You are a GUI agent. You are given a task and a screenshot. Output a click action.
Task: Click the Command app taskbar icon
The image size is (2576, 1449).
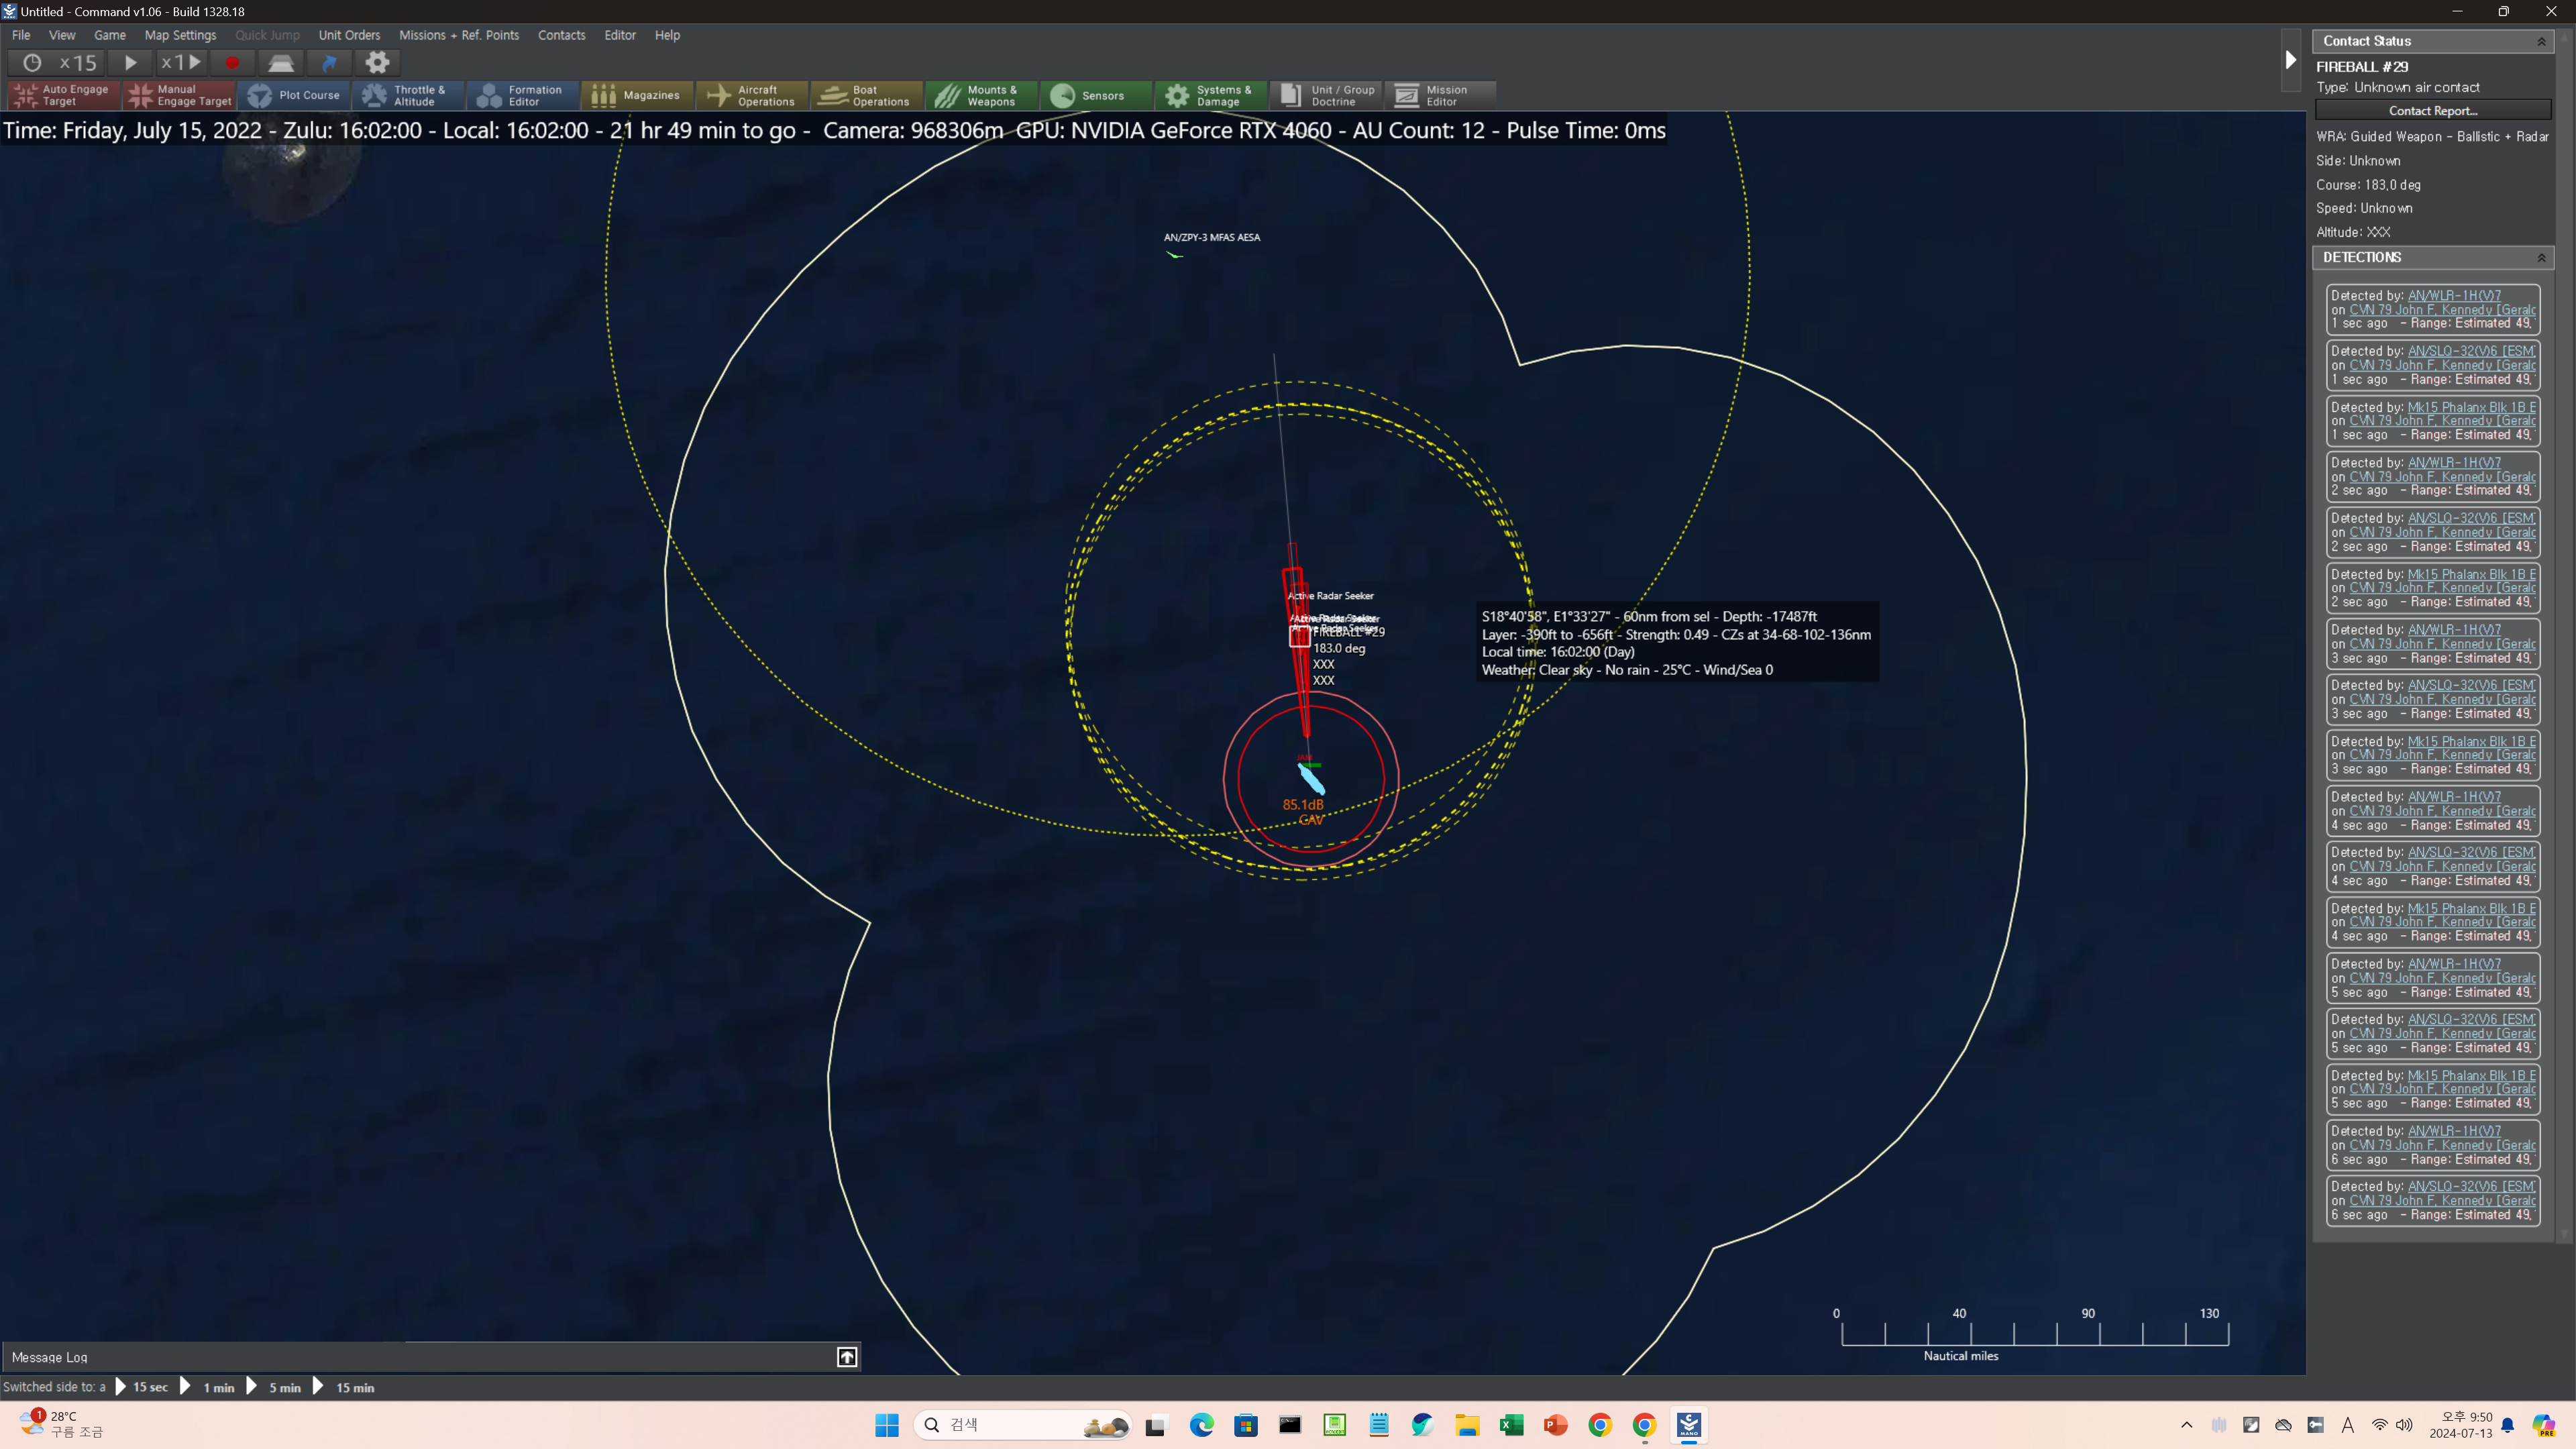[x=1689, y=1425]
